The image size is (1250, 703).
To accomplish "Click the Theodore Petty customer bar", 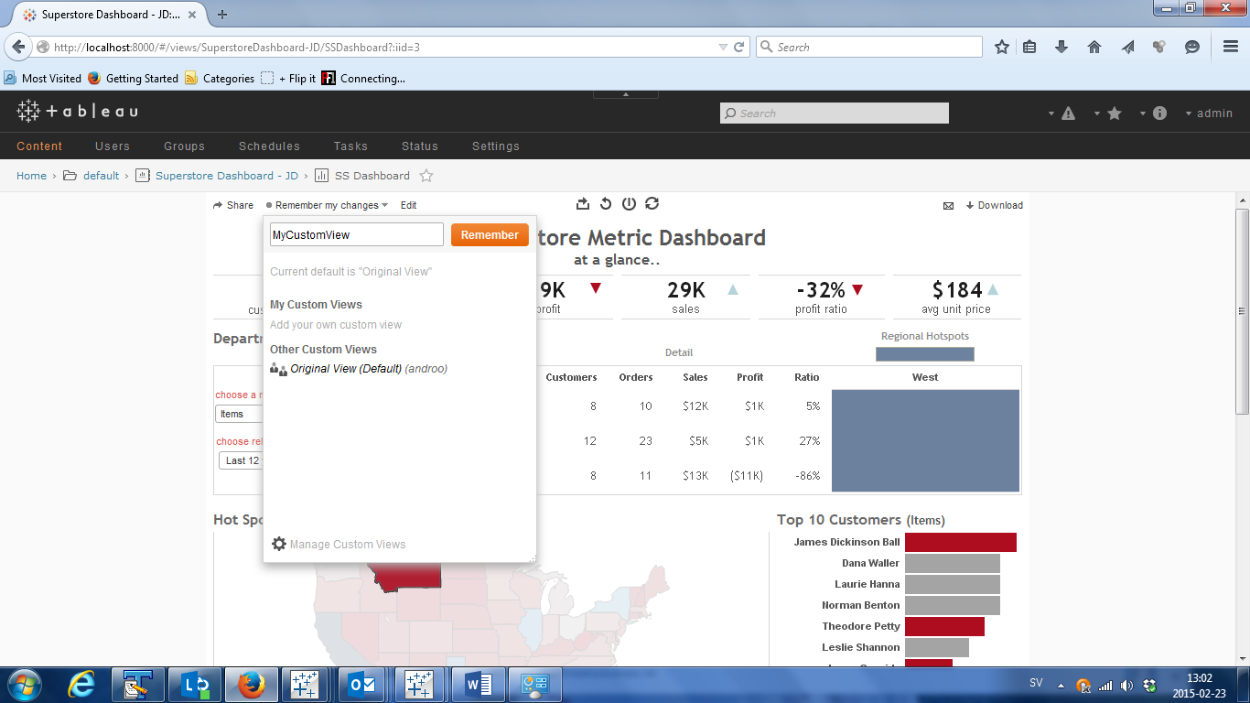I will tap(944, 626).
